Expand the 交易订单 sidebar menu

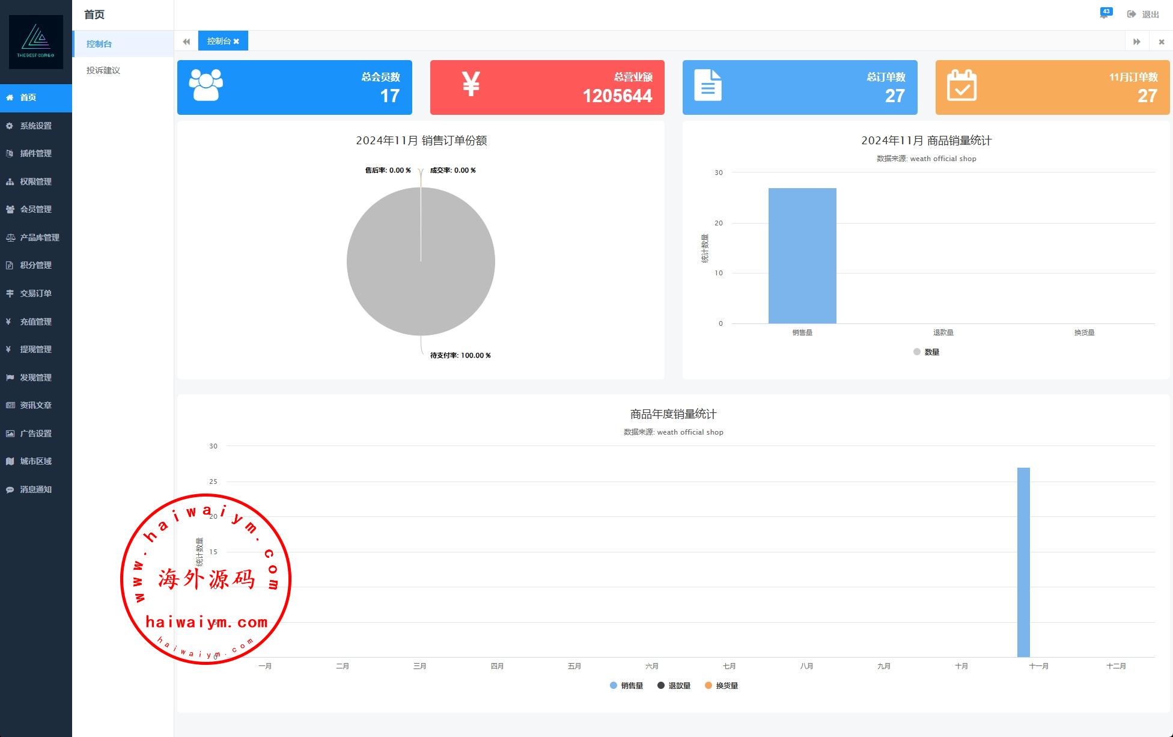pyautogui.click(x=35, y=293)
